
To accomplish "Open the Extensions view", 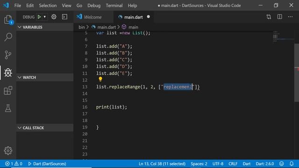I will click(x=8, y=91).
